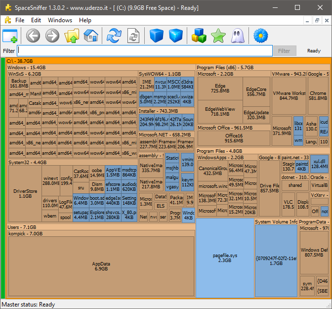The image size is (332, 309).
Task: Select the EdgeCore 556.7MB block
Action: click(256, 92)
